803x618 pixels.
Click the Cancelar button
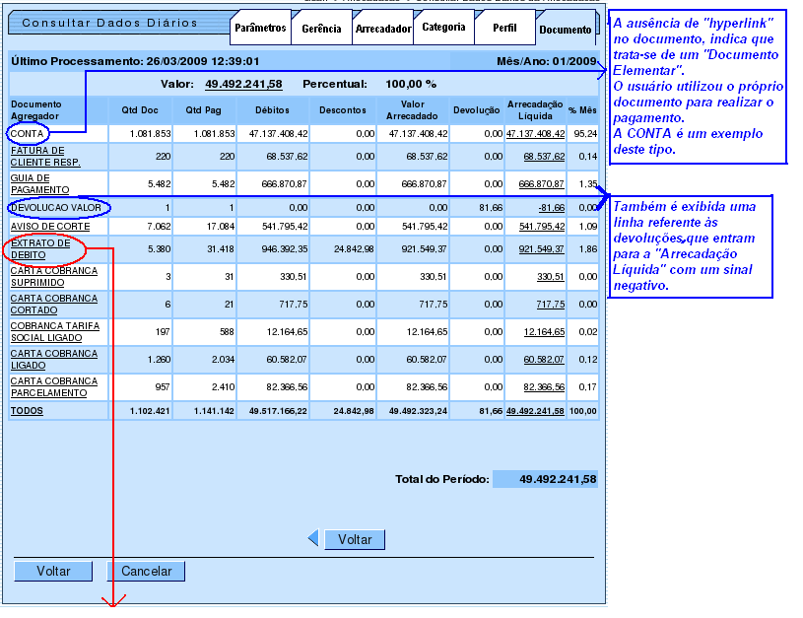point(151,571)
